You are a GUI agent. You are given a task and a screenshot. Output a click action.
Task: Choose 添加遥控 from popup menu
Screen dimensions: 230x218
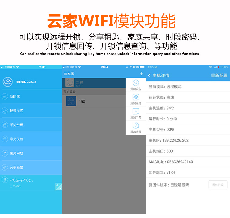coord(136,99)
